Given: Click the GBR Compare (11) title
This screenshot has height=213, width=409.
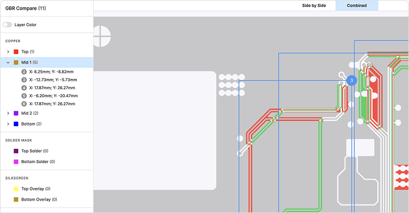Looking at the screenshot, I should coord(26,9).
